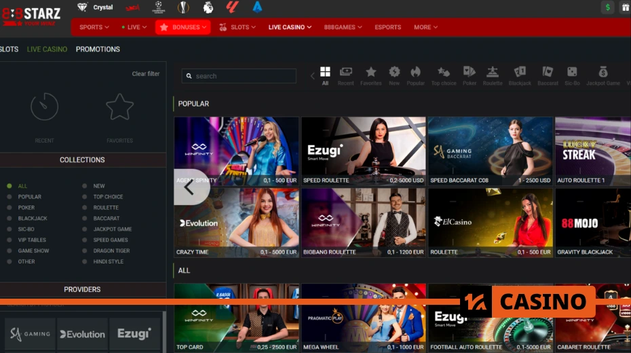This screenshot has height=353, width=631.
Task: Select the New category icon
Action: point(394,75)
